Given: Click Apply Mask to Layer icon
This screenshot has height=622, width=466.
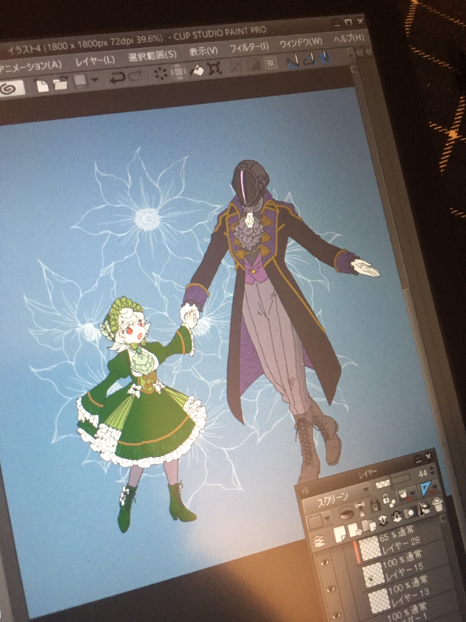Looking at the screenshot, I should click(423, 509).
